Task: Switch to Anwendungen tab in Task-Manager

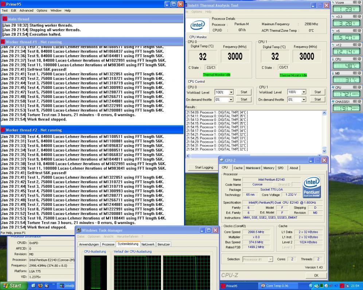Action: (x=89, y=244)
